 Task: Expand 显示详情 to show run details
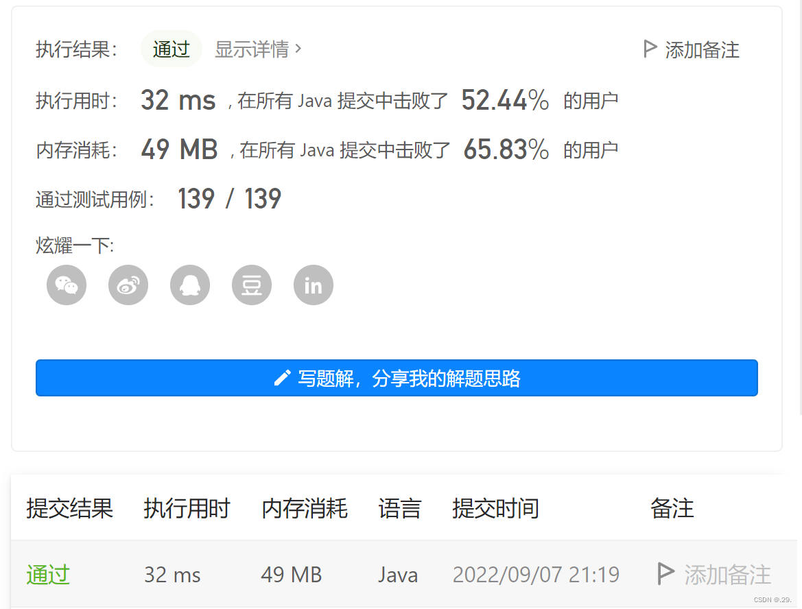tap(254, 49)
